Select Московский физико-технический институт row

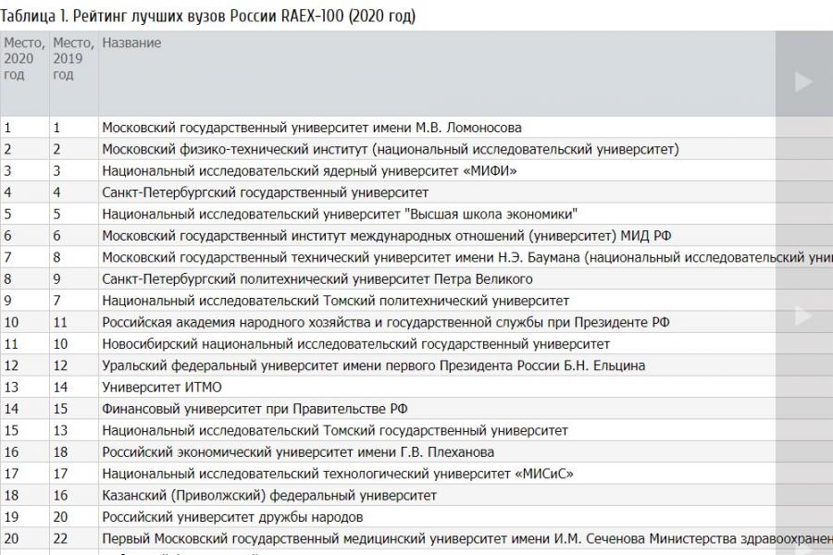click(390, 149)
